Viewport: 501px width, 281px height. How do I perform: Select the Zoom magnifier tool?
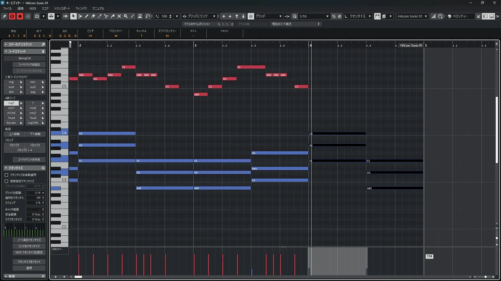click(x=126, y=16)
